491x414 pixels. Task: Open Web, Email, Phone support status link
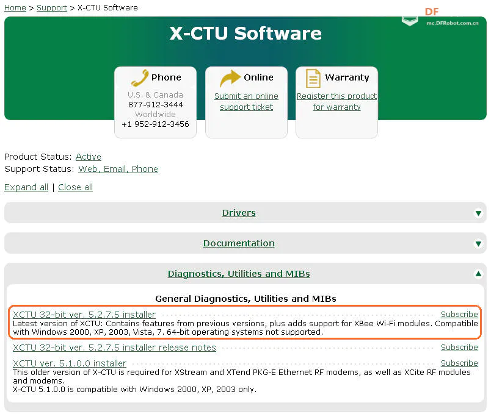click(118, 169)
